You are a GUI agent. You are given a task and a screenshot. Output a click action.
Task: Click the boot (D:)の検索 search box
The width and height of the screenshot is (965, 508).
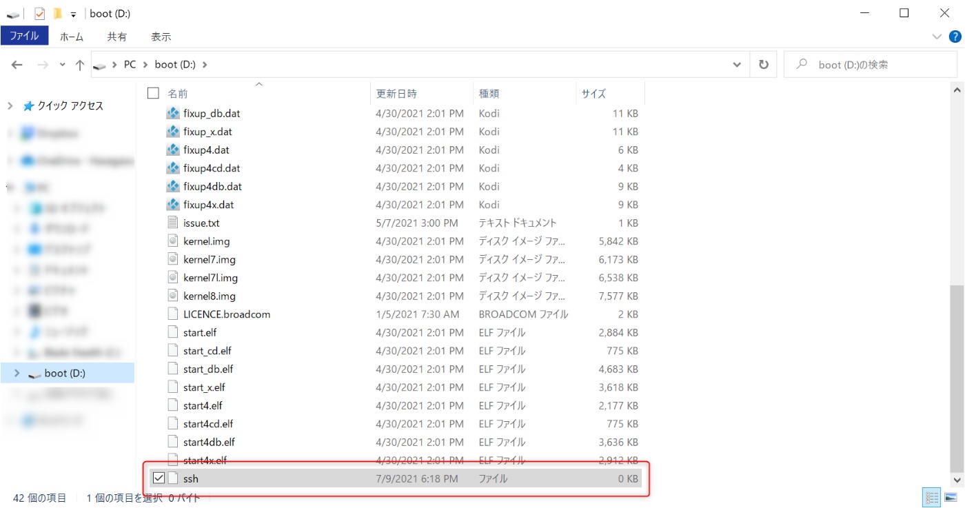[x=871, y=64]
